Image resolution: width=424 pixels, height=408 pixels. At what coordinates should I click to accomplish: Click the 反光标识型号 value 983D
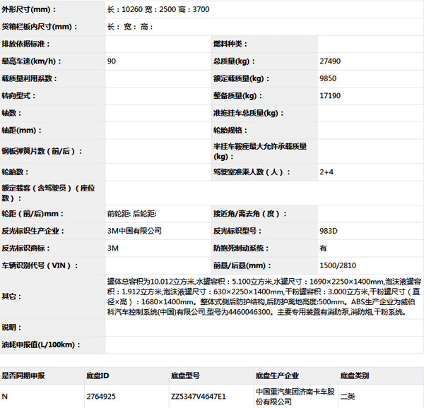click(329, 231)
